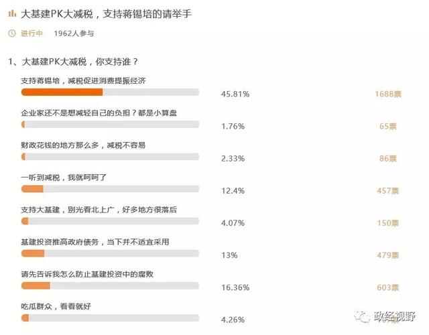
Task: Choose option 一听到减税，我就呵呵了
Action: click(x=64, y=178)
